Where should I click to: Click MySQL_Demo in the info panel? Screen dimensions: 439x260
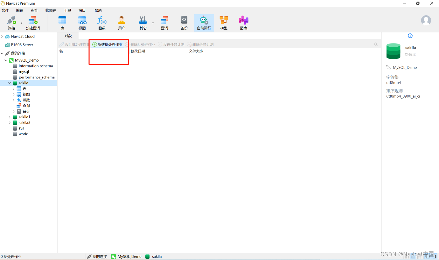coord(405,67)
